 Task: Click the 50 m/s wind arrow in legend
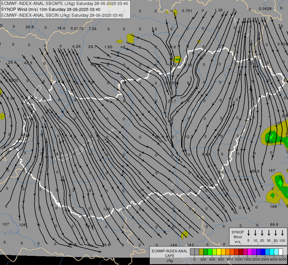[x=276, y=233]
